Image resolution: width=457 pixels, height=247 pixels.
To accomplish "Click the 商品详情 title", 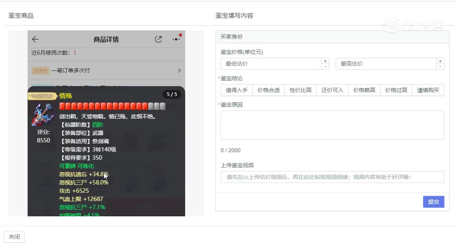I will pyautogui.click(x=106, y=40).
